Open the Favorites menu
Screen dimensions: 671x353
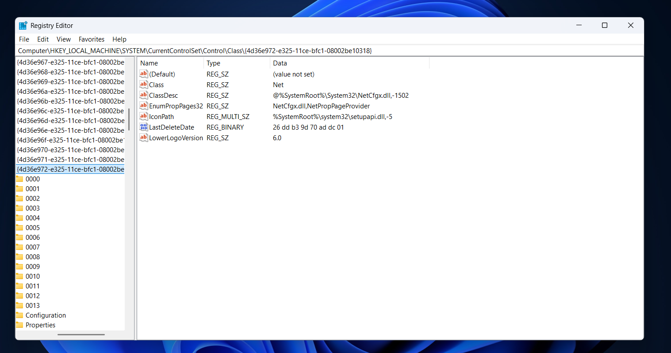coord(91,39)
